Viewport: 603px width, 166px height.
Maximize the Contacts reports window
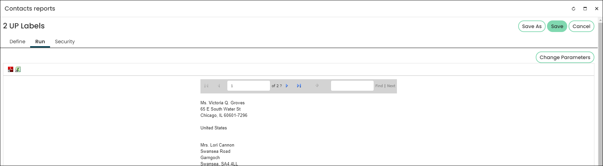tap(585, 9)
